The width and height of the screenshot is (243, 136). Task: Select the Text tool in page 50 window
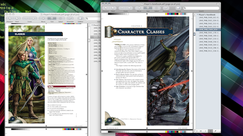click(148, 8)
